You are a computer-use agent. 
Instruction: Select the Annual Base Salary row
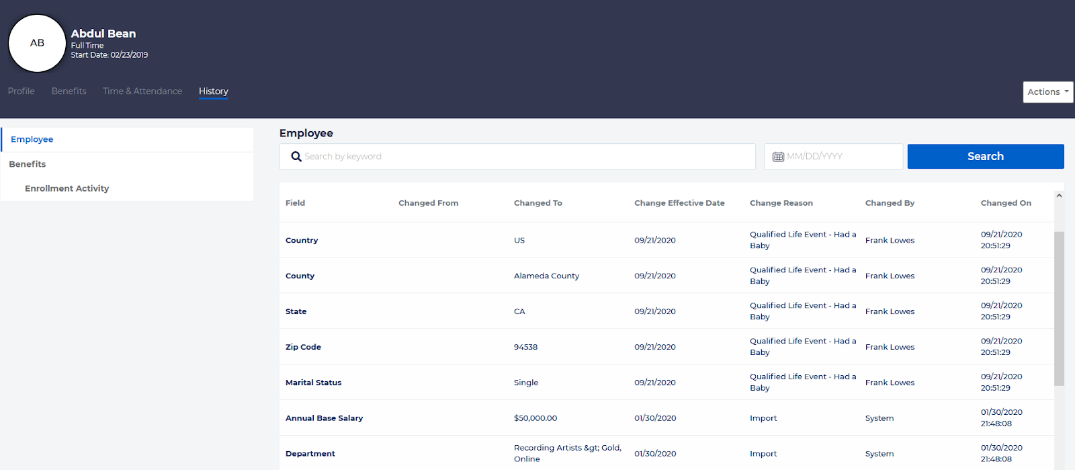click(x=324, y=418)
